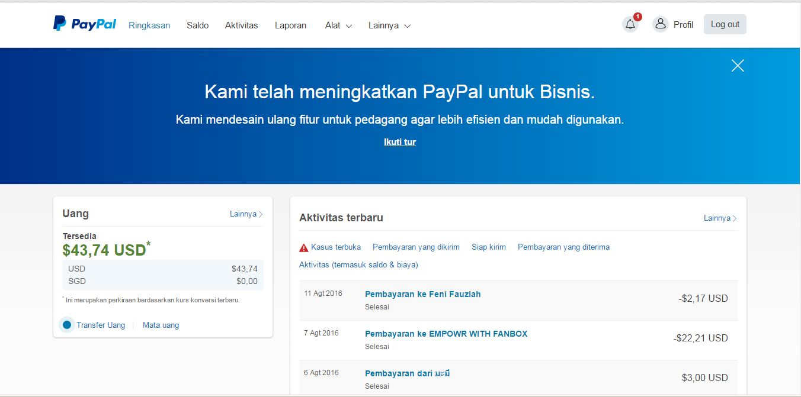Image resolution: width=801 pixels, height=397 pixels.
Task: Close the blue banner with X
Action: point(738,66)
